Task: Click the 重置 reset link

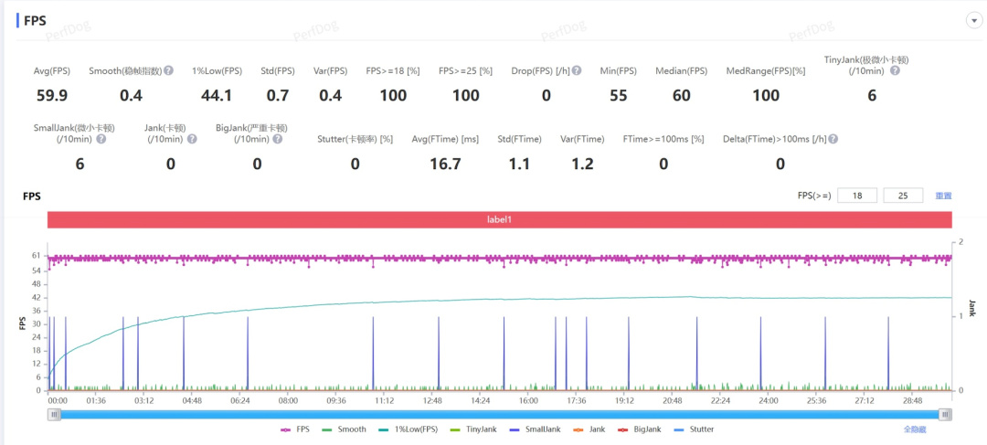Action: tap(943, 196)
